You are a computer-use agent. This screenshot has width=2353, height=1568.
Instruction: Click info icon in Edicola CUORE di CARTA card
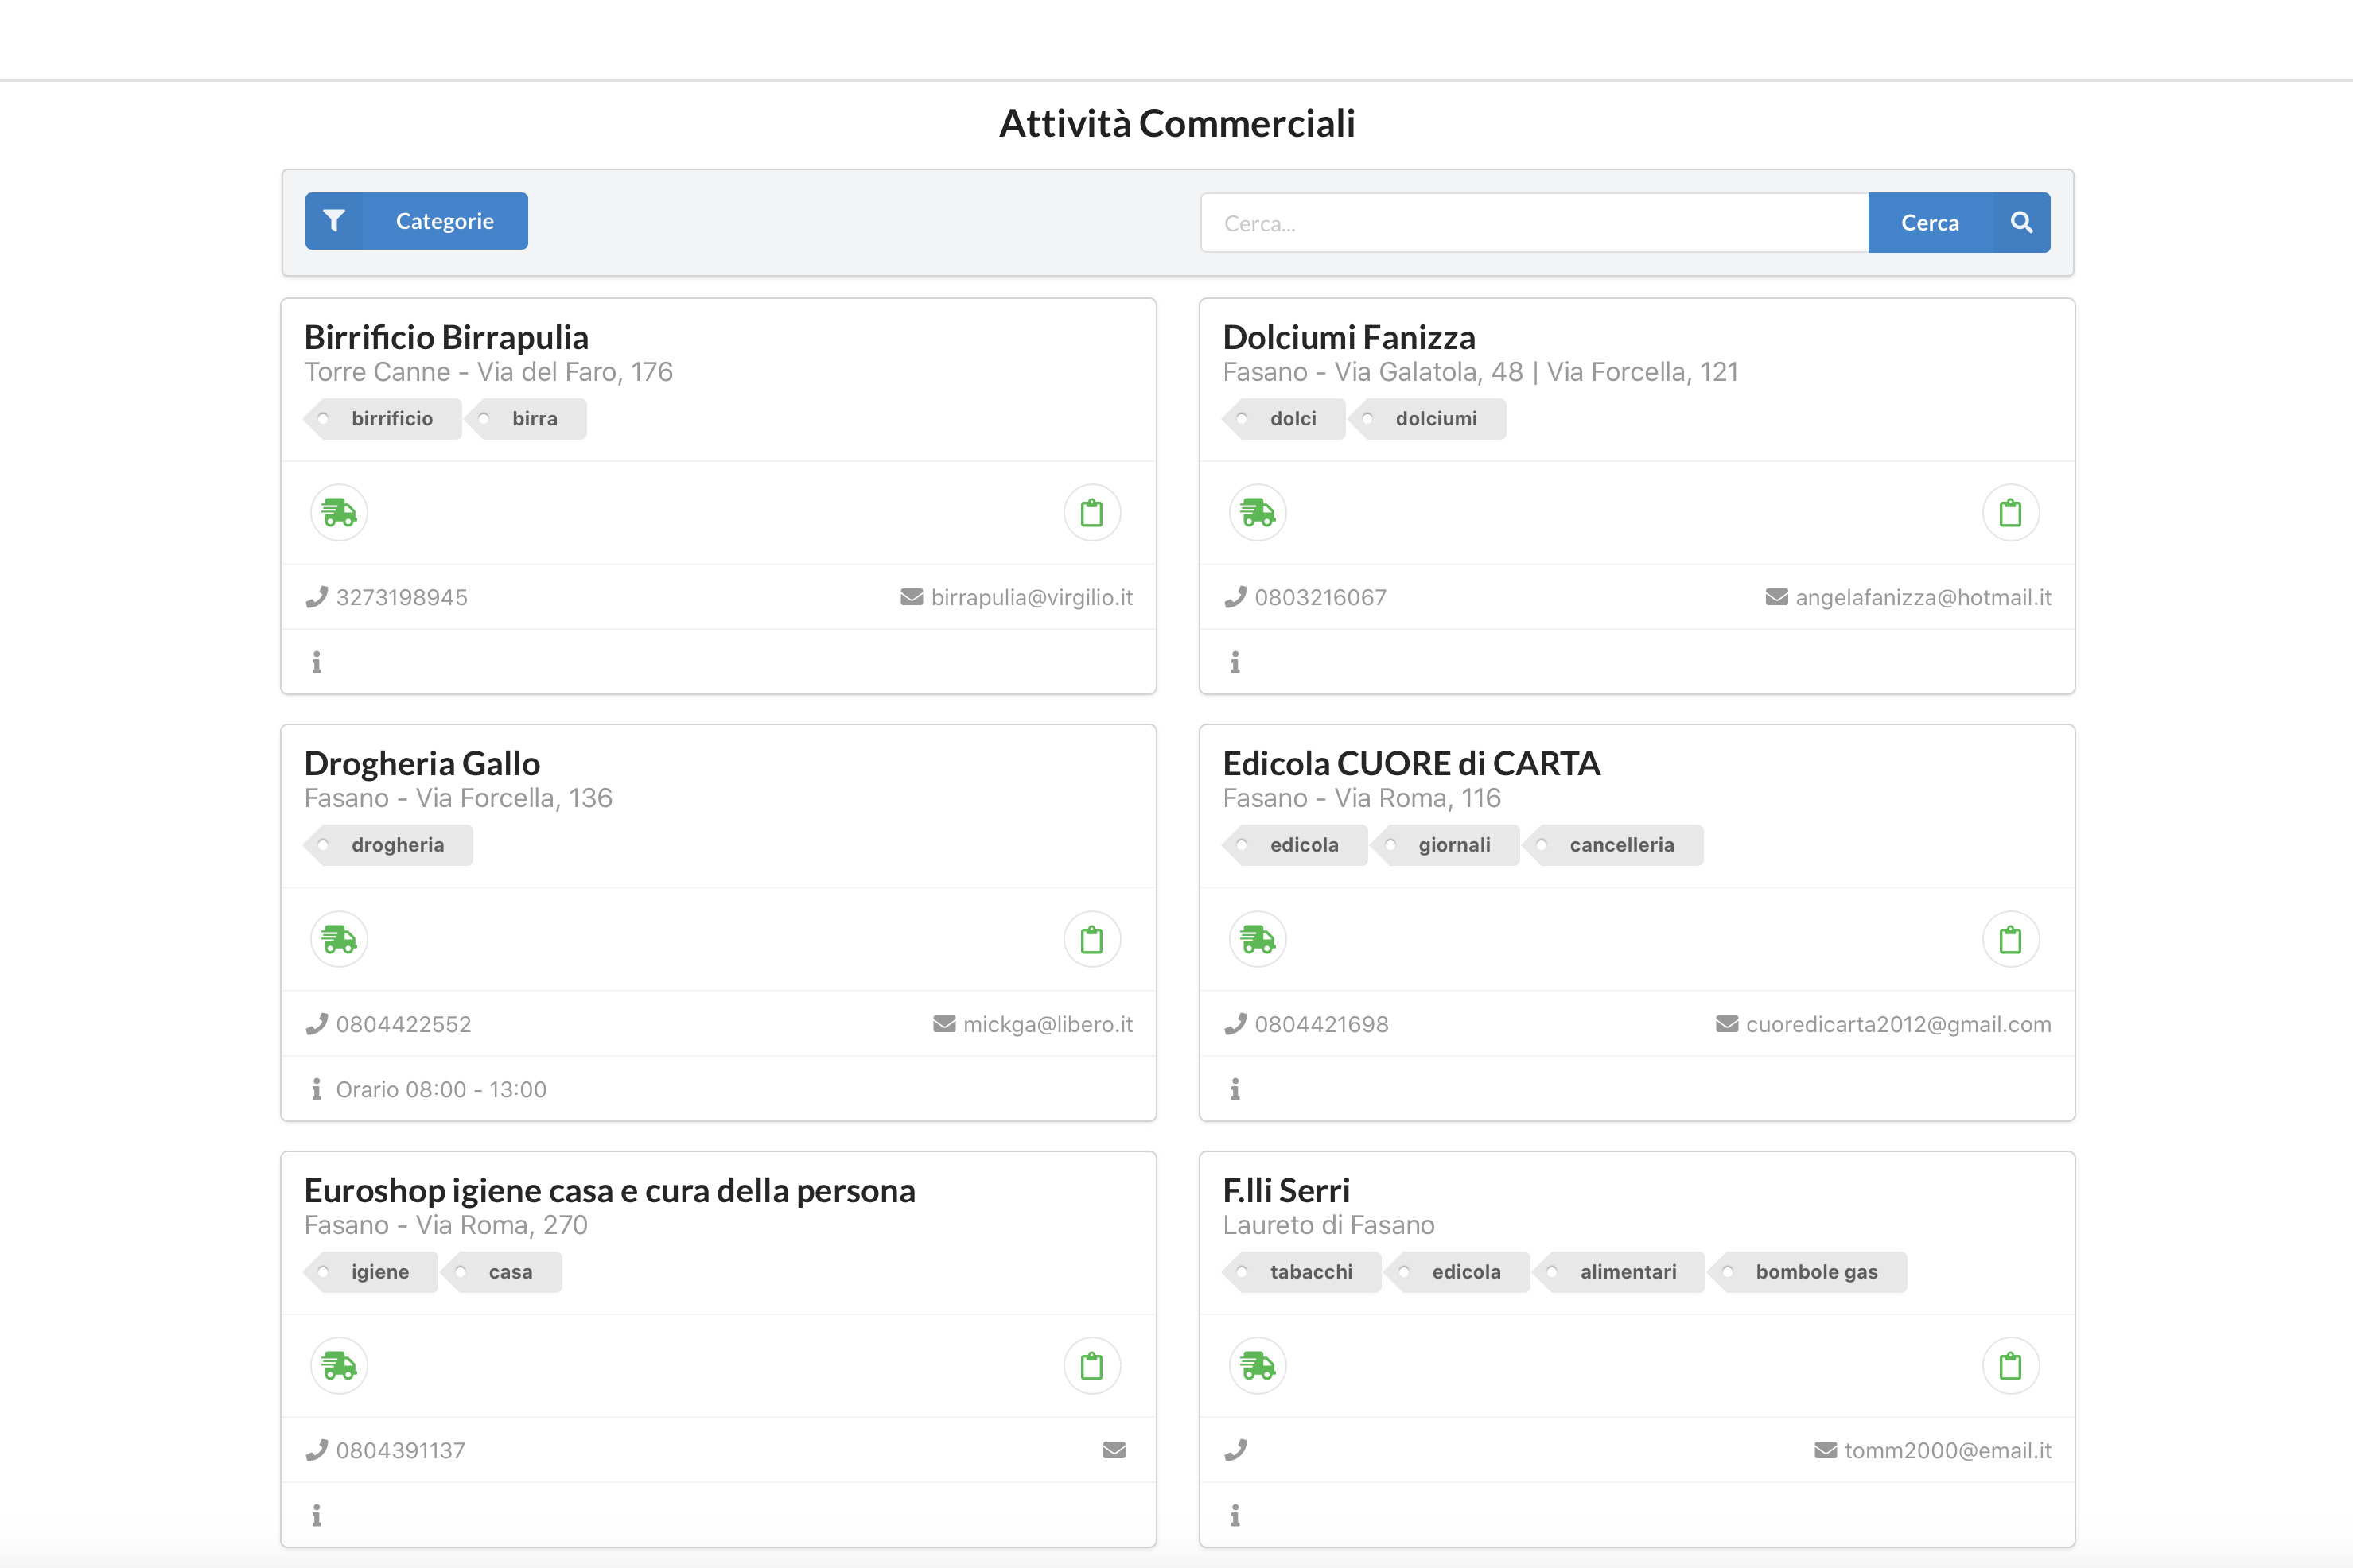(1235, 1089)
